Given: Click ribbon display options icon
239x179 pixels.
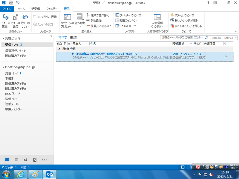Looking at the screenshot, I should (x=215, y=3).
